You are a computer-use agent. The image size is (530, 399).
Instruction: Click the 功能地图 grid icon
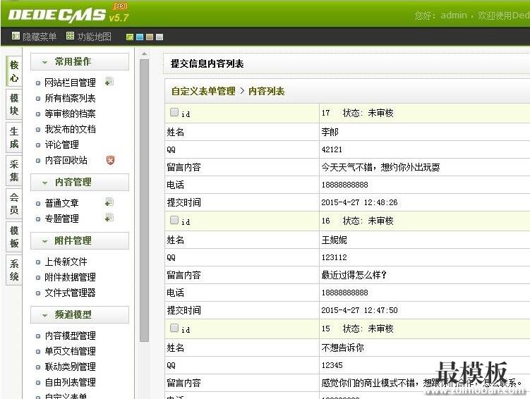[x=70, y=36]
